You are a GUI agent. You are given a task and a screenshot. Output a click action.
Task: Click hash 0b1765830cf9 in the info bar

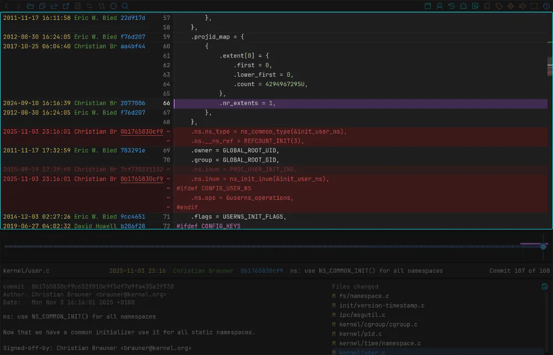[x=262, y=271]
